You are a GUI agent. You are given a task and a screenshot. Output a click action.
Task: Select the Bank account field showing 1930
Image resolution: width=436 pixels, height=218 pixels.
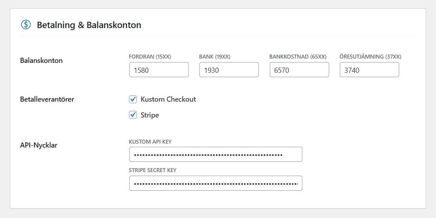[229, 70]
